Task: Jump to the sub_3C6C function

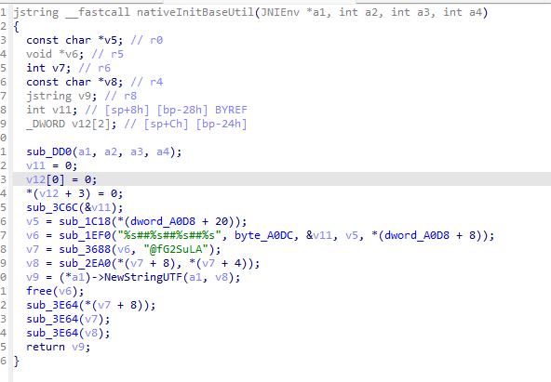Action: pos(52,207)
